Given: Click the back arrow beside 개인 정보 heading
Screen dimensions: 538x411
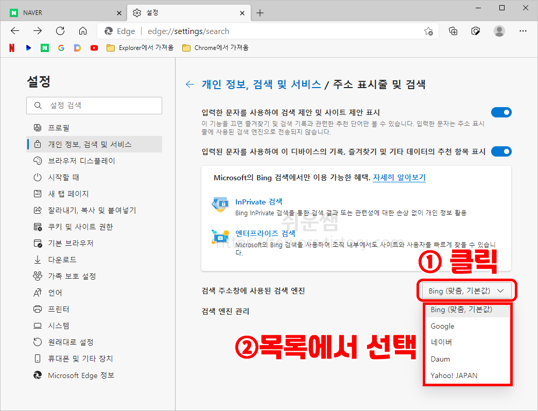Looking at the screenshot, I should [x=190, y=84].
